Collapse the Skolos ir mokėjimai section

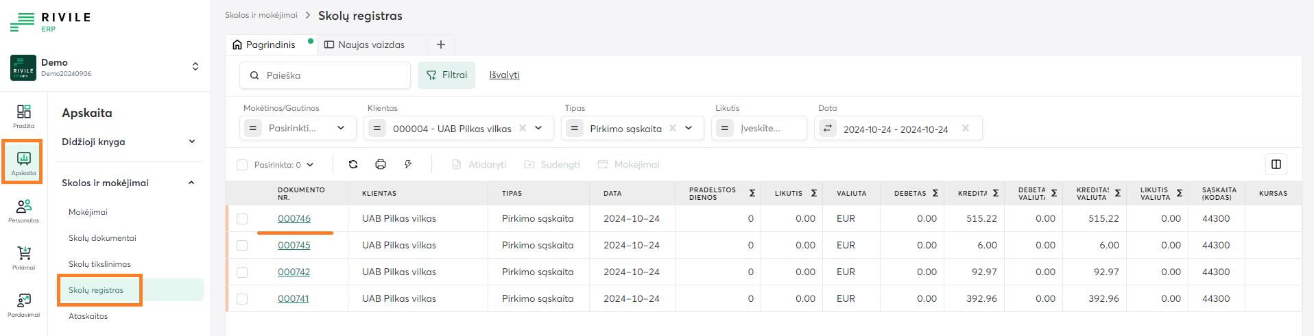(191, 183)
